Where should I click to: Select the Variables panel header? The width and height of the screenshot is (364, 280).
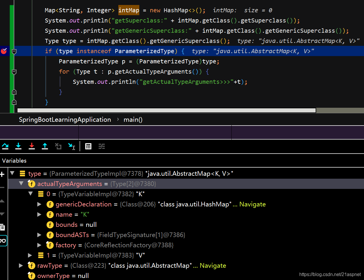click(x=14, y=161)
